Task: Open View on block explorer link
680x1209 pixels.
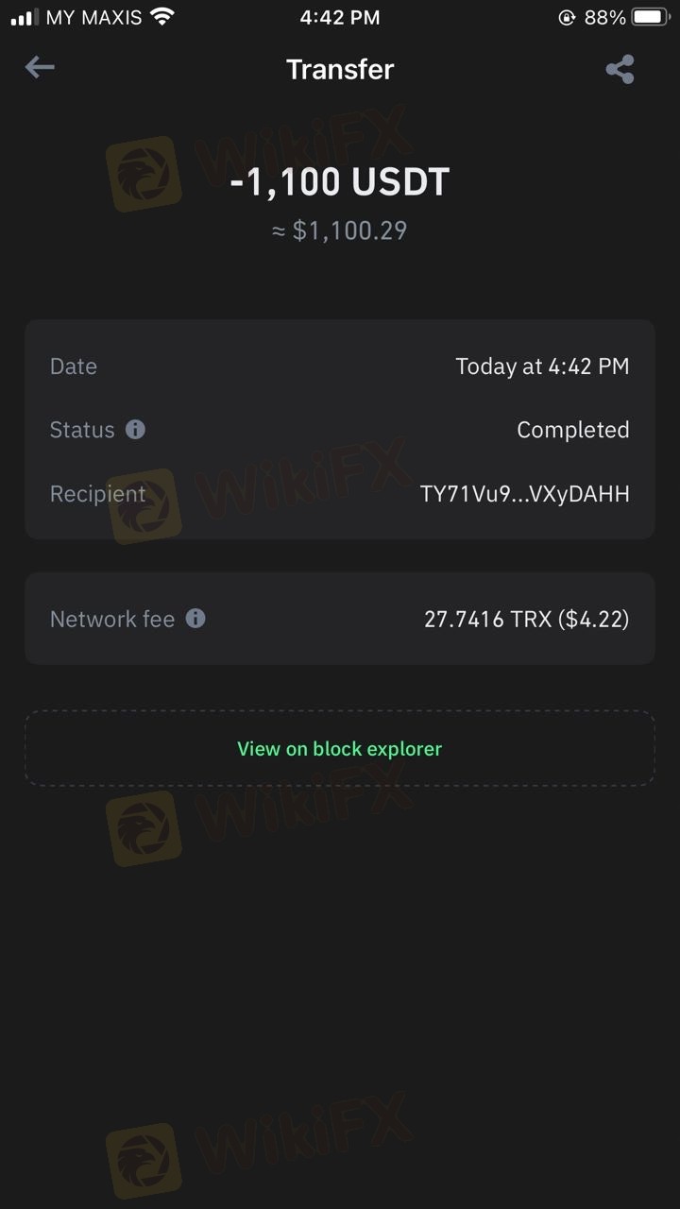Action: [339, 749]
